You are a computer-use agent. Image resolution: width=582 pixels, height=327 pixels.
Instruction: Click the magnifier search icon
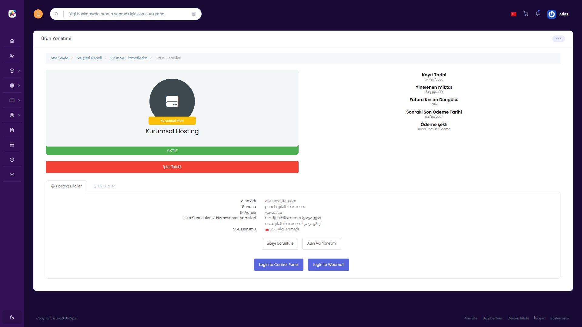(x=56, y=14)
